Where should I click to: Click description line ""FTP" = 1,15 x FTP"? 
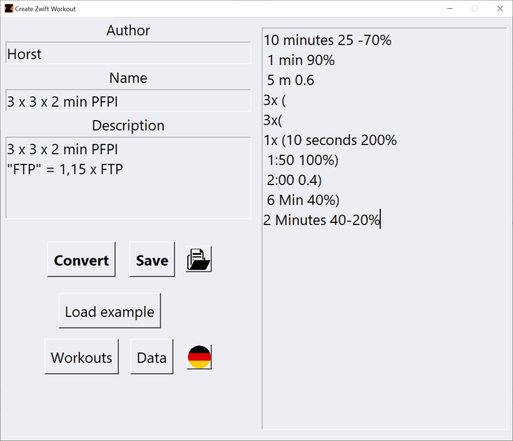pos(65,169)
